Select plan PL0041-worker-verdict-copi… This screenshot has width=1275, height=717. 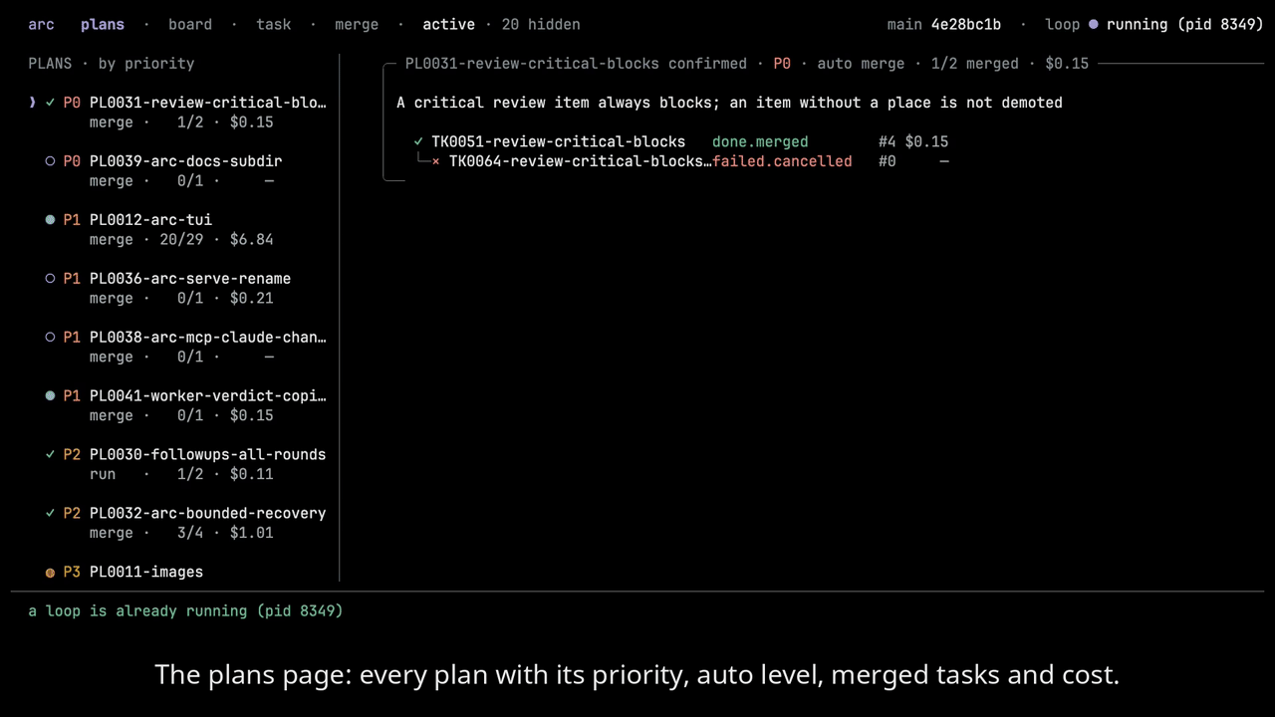(208, 396)
